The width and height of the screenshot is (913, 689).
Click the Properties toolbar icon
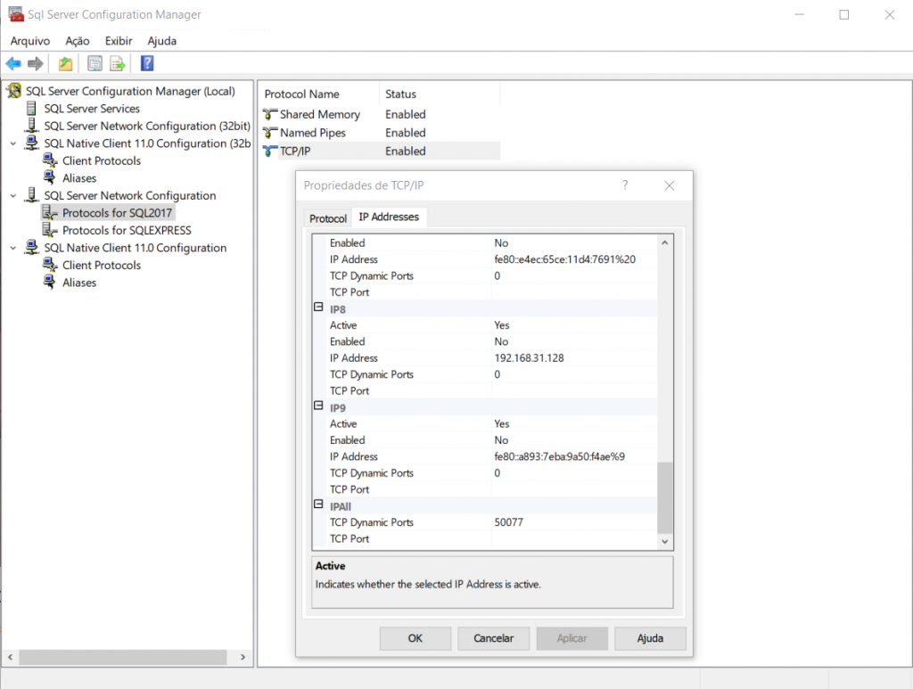95,62
